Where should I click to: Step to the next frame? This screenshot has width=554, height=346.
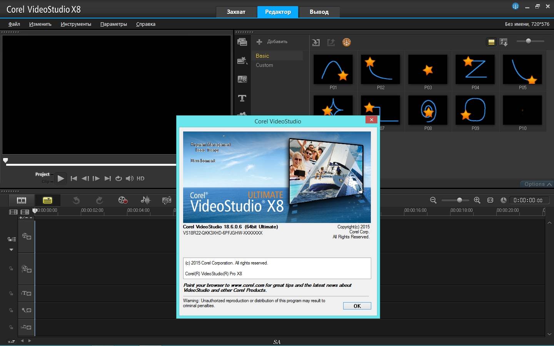96,178
